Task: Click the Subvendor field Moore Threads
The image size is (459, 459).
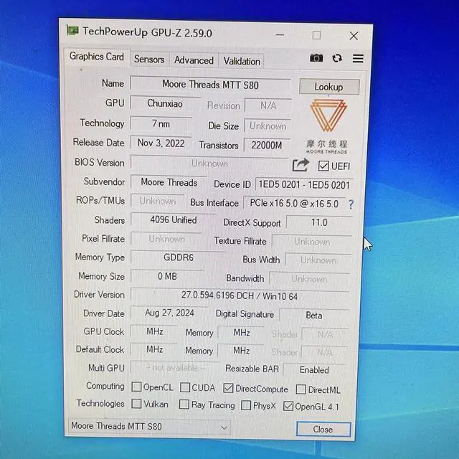Action: [169, 183]
